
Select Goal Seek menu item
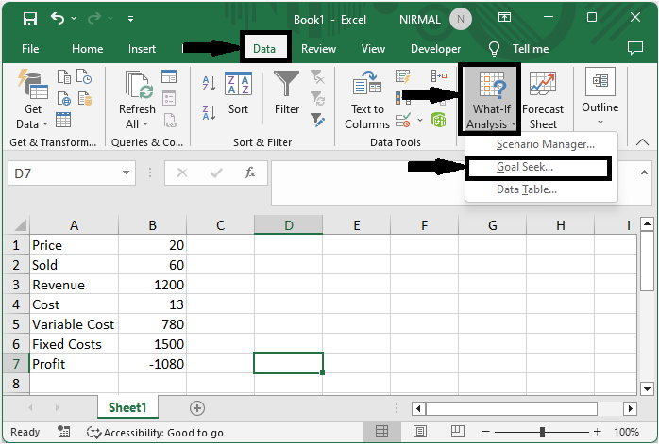click(x=538, y=167)
